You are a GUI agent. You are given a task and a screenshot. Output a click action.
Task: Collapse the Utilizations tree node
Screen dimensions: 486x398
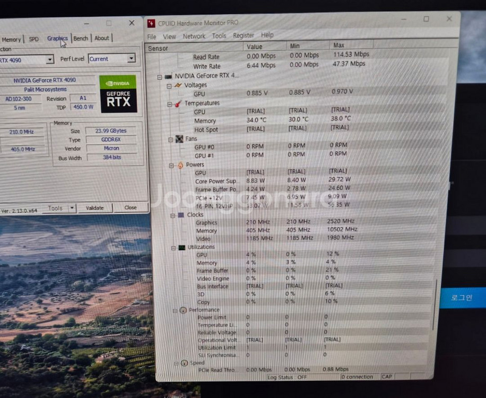(173, 248)
